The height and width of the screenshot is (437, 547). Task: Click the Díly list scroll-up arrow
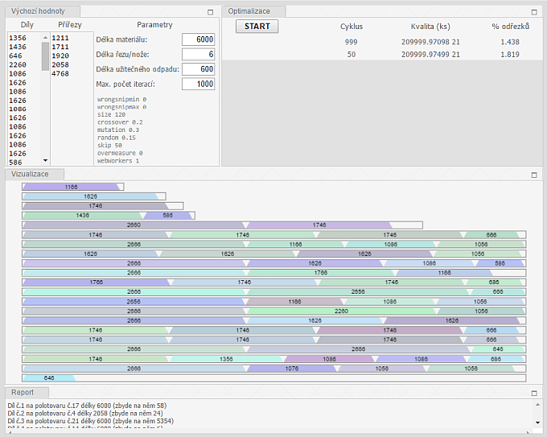(45, 37)
